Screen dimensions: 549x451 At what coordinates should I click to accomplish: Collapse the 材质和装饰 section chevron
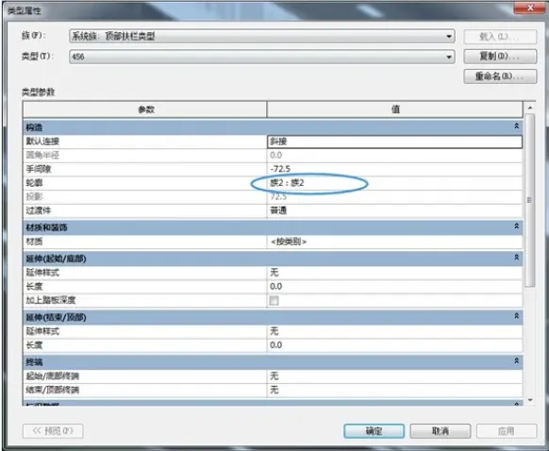coord(516,226)
